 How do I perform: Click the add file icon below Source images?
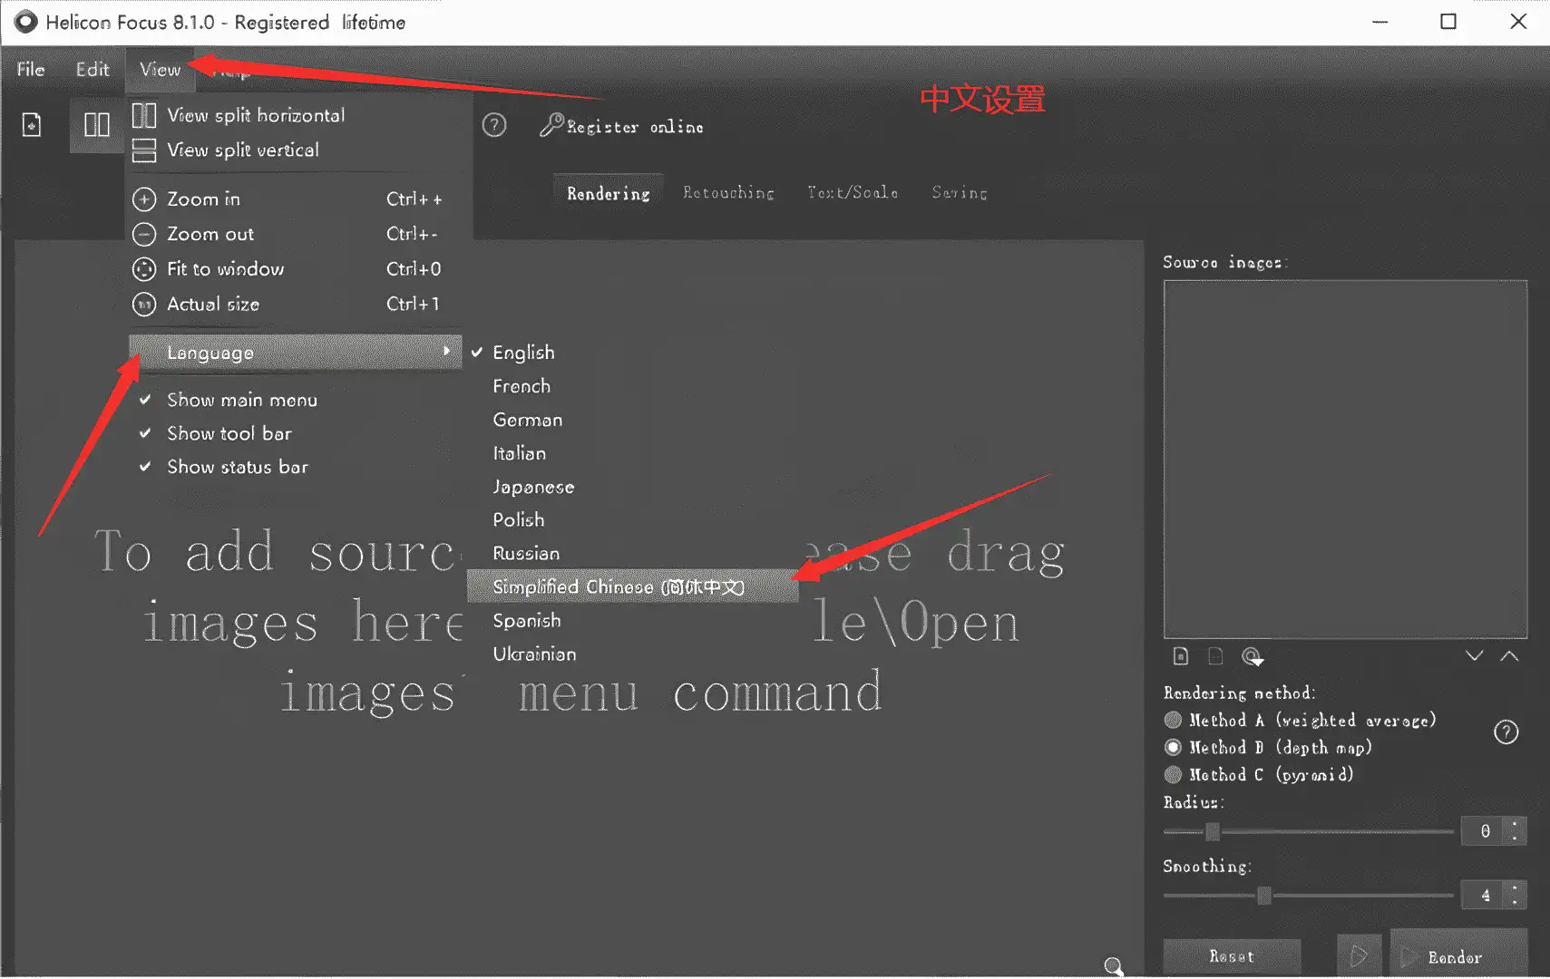1181,656
